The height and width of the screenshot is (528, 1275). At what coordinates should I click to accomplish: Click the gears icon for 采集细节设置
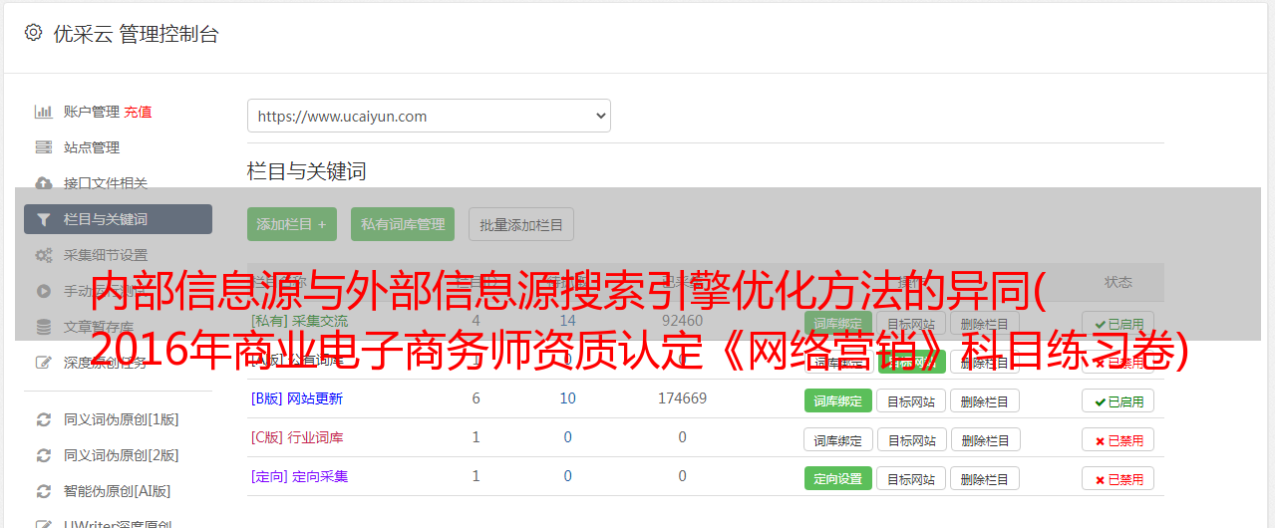pos(44,255)
